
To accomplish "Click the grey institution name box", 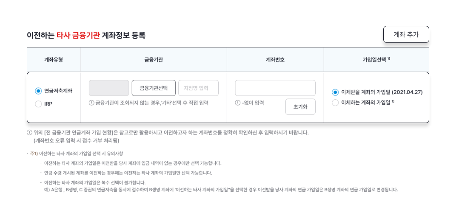I will click(109, 88).
